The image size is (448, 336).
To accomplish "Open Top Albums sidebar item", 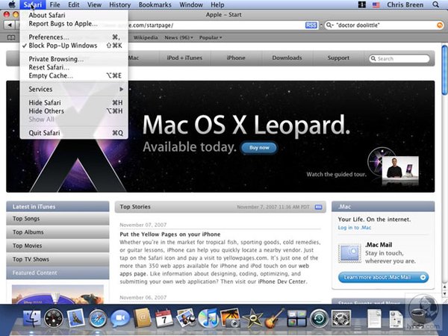I will [57, 232].
